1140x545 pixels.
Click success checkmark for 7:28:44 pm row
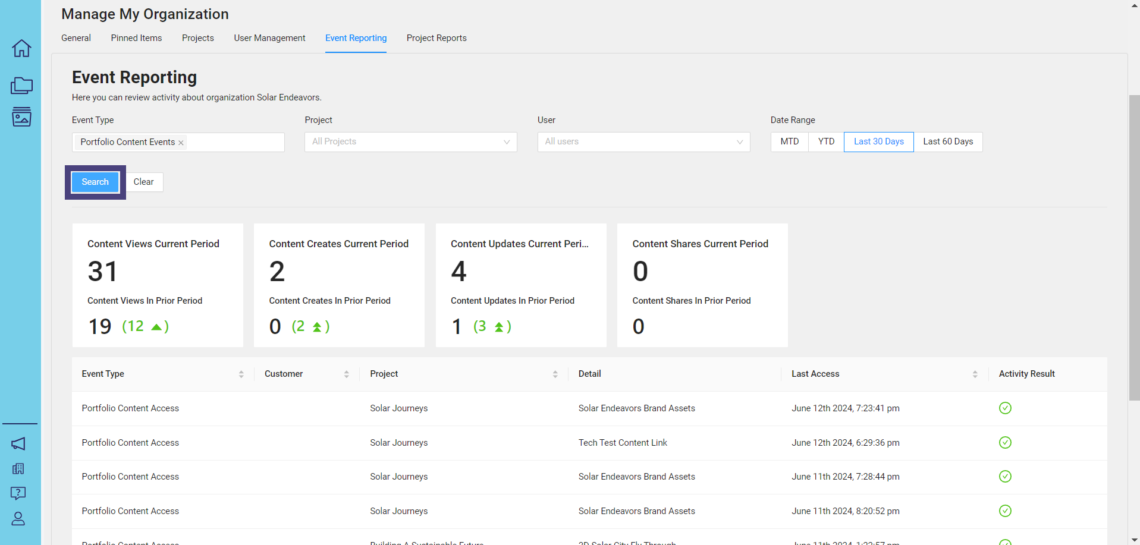1005,477
